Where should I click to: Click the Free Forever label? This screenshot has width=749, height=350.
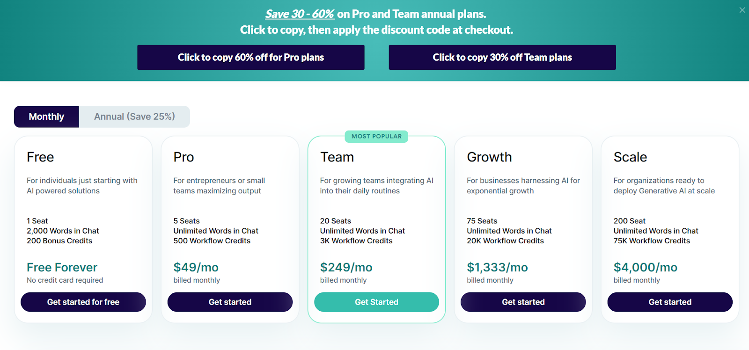[x=61, y=267]
